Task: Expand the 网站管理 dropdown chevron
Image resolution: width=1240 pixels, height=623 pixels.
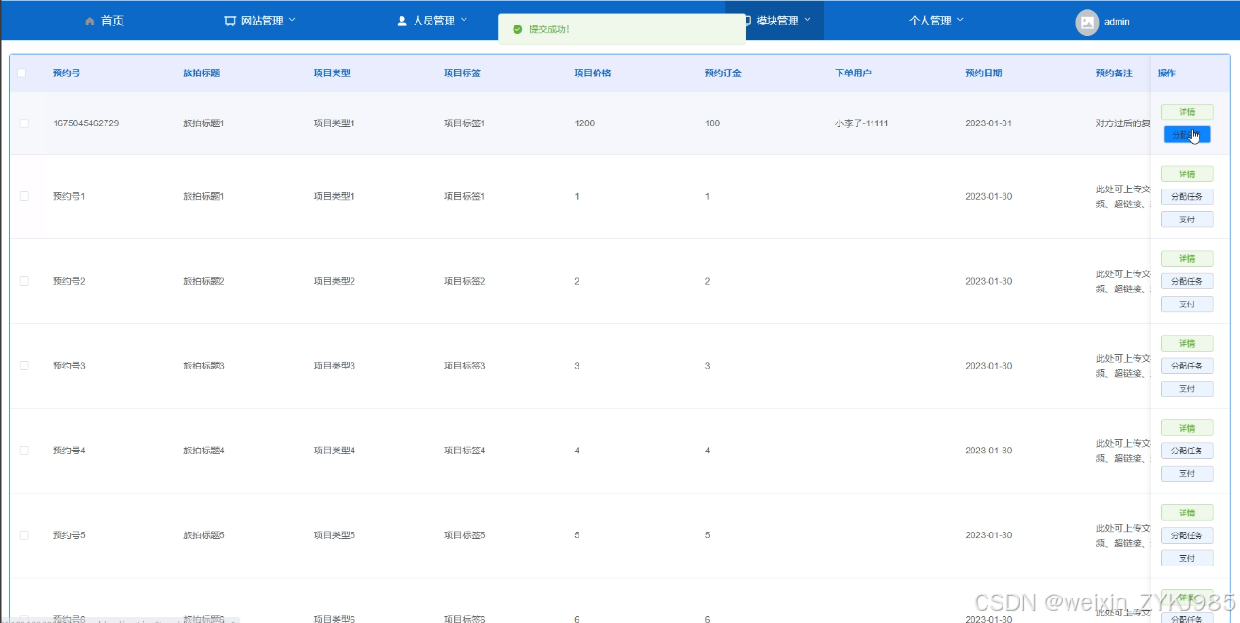Action: point(292,20)
